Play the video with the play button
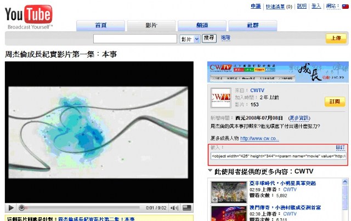This screenshot has width=351, height=221. tap(11, 208)
